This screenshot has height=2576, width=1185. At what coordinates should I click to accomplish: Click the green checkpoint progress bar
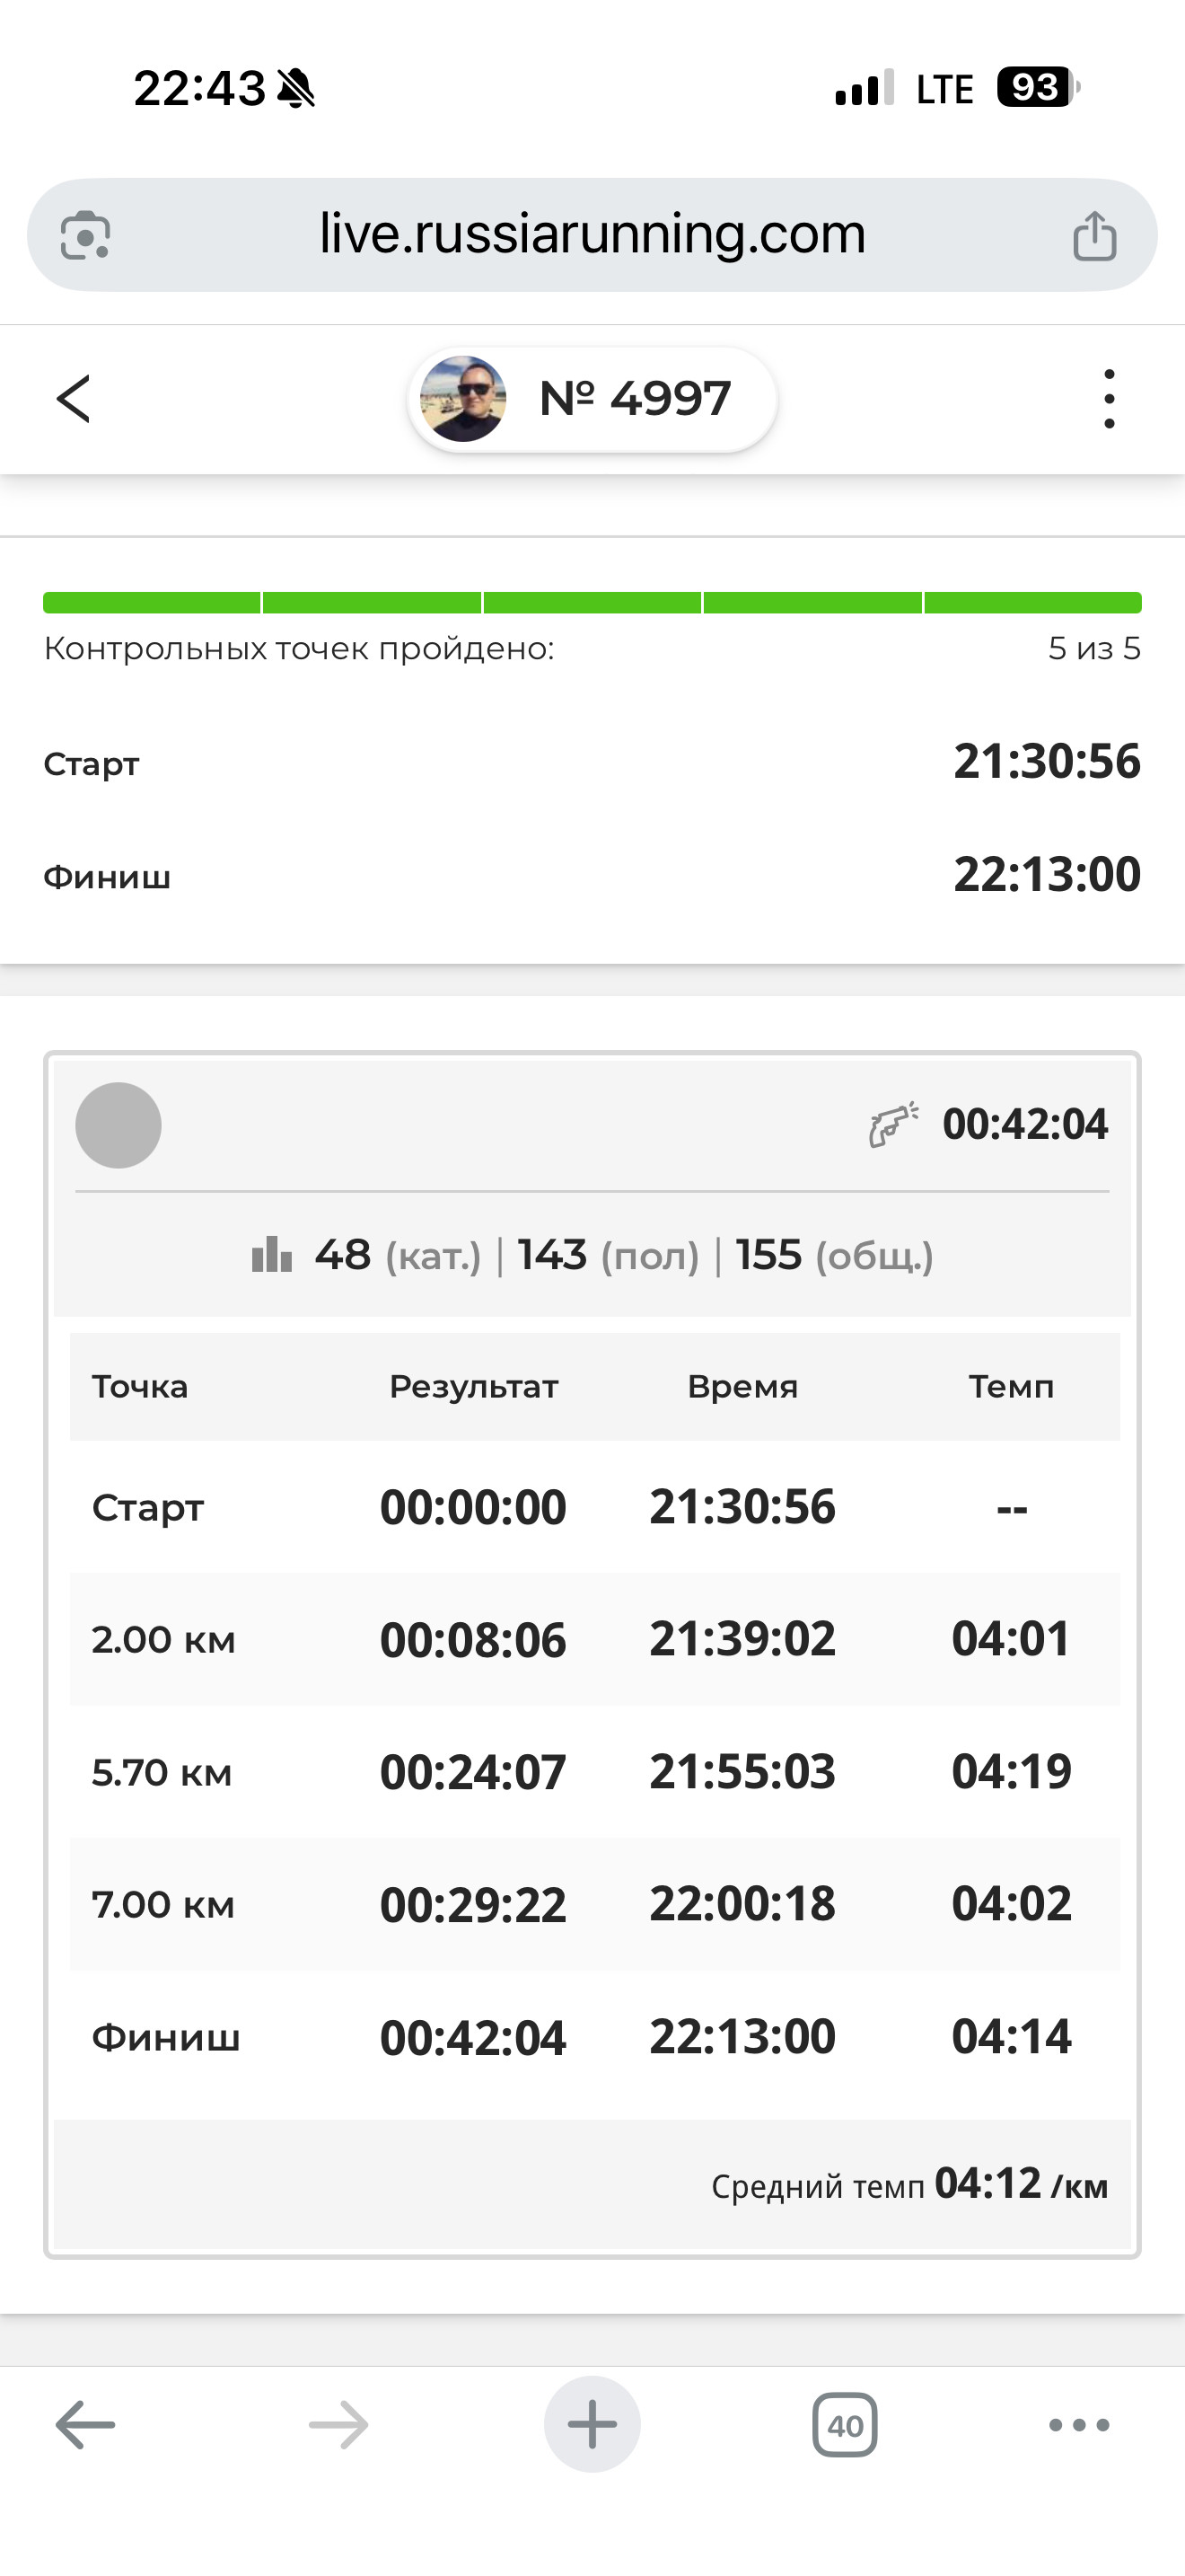click(592, 602)
